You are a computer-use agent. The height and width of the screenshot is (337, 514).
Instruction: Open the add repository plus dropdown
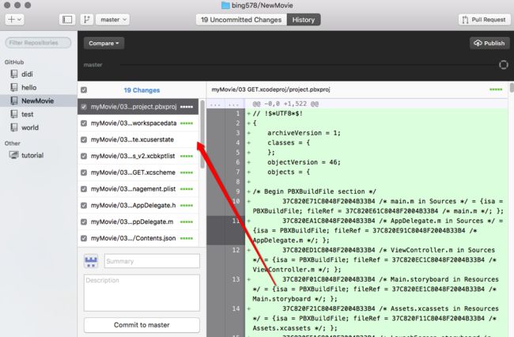tap(14, 20)
